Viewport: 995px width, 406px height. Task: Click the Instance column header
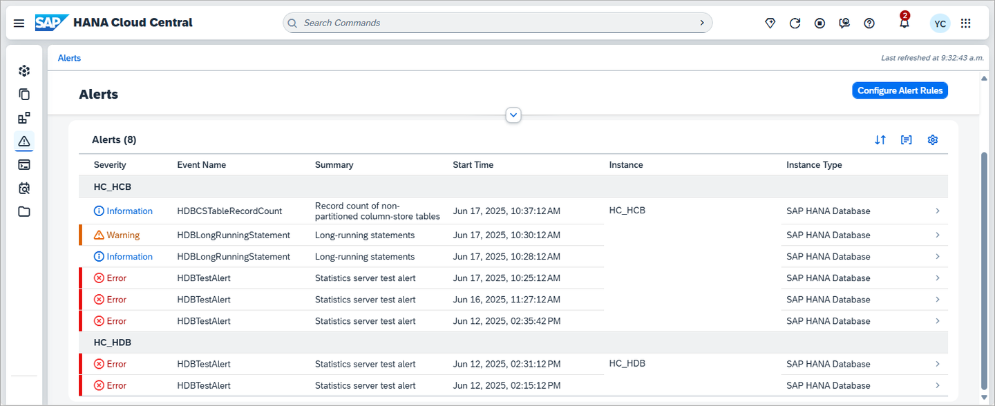pyautogui.click(x=626, y=165)
